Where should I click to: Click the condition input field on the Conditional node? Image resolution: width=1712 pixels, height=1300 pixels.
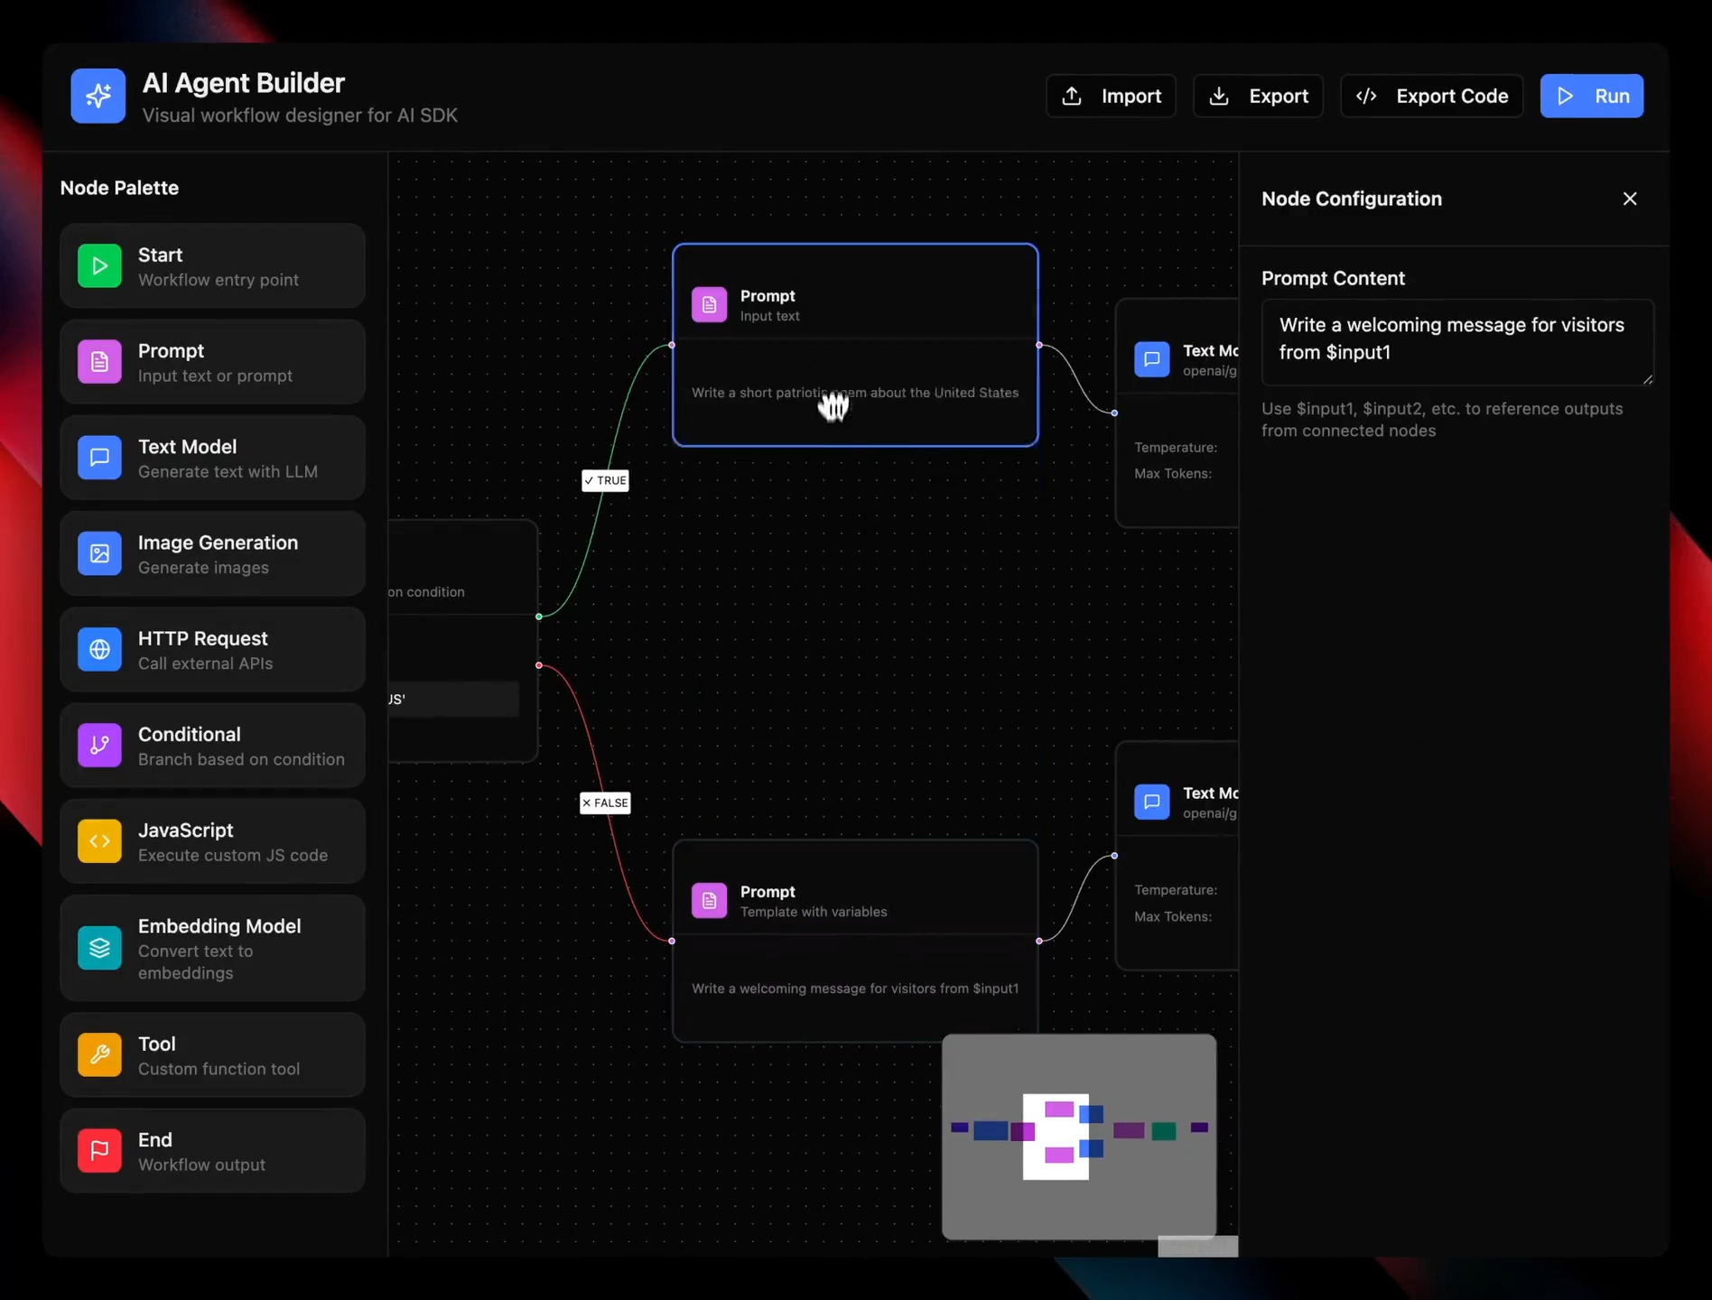pos(453,700)
